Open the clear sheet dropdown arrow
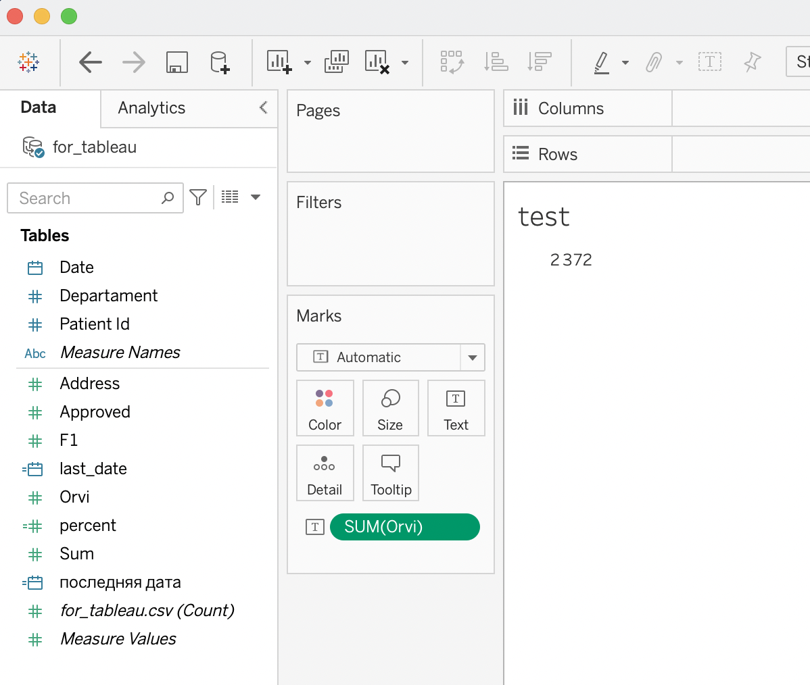This screenshot has width=810, height=685. click(x=405, y=63)
